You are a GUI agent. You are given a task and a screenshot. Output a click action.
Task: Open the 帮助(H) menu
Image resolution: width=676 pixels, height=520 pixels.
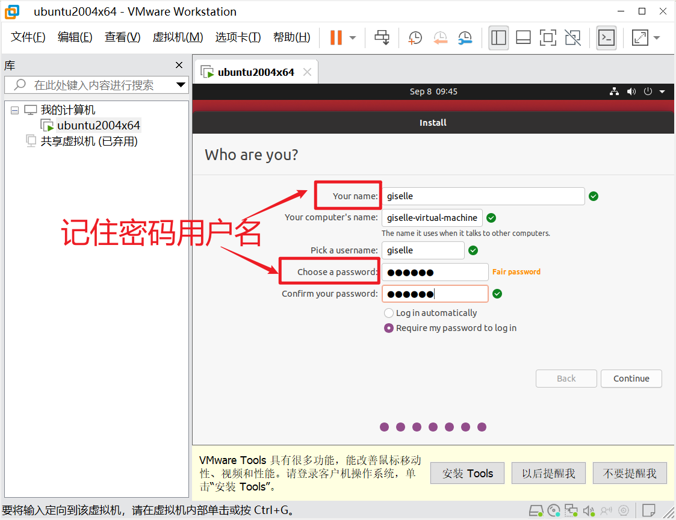pyautogui.click(x=292, y=37)
